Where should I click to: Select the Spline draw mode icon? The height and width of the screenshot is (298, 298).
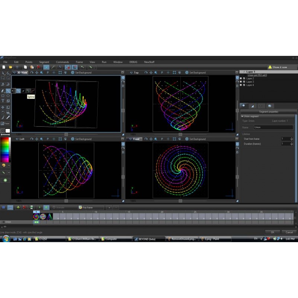(28, 91)
